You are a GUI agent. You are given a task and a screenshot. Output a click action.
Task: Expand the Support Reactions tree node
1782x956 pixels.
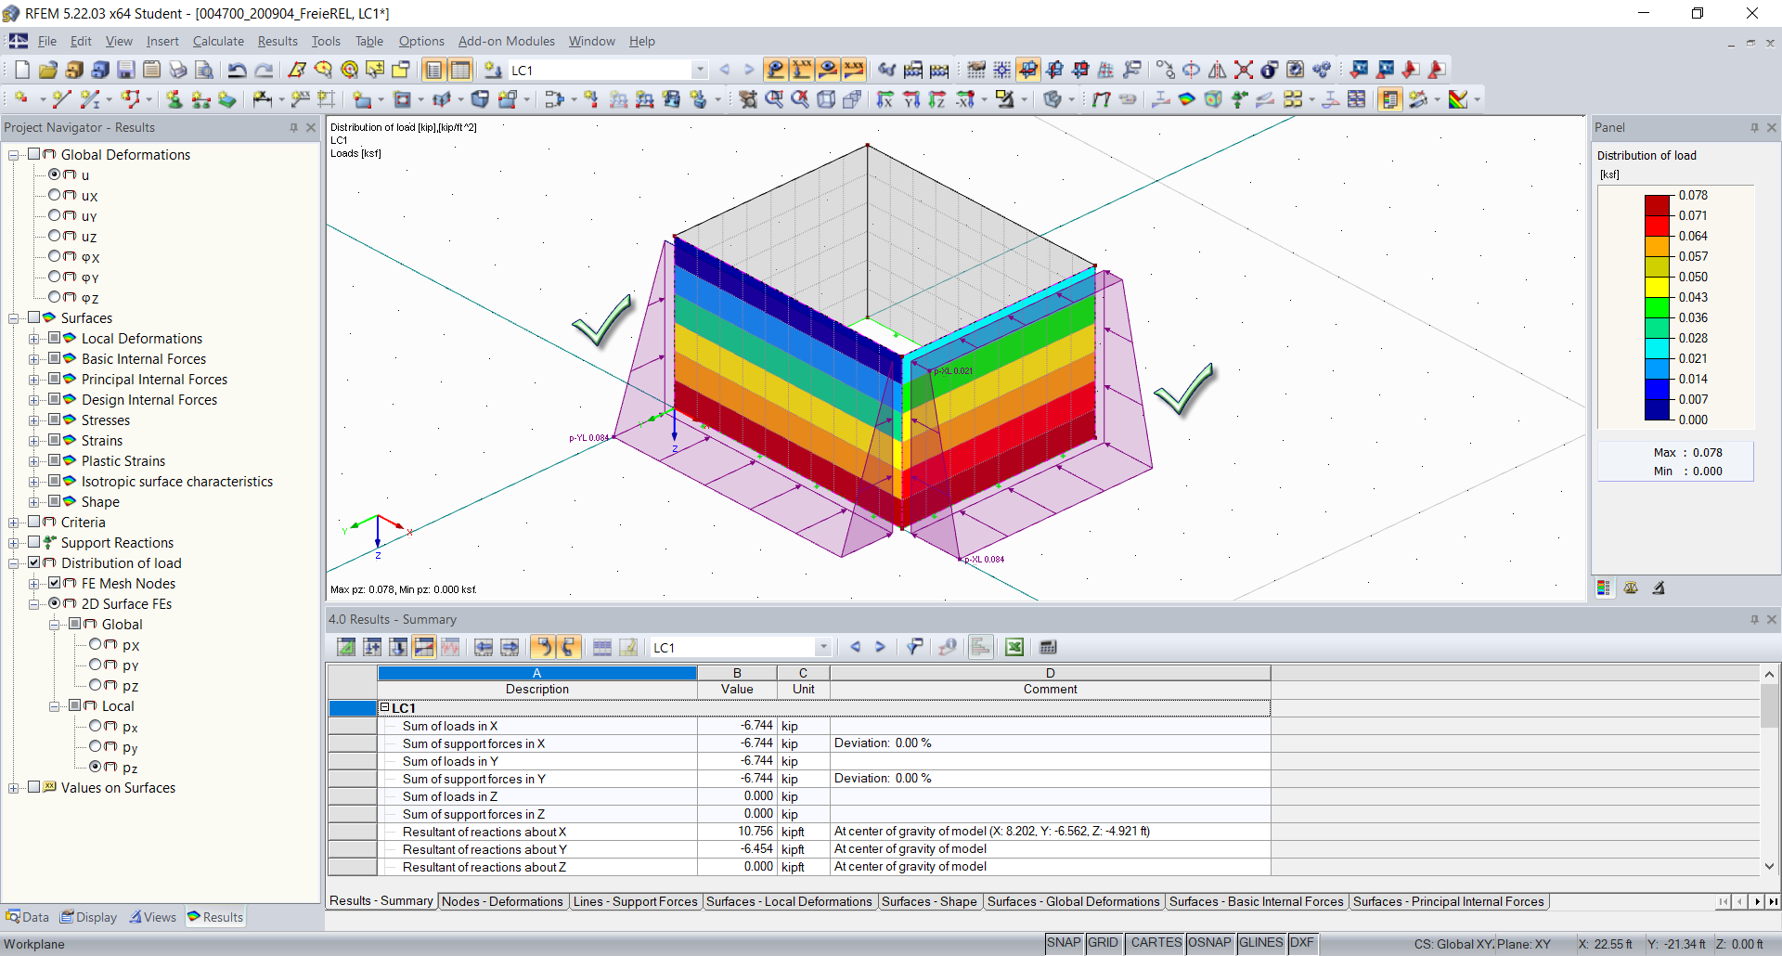(13, 542)
